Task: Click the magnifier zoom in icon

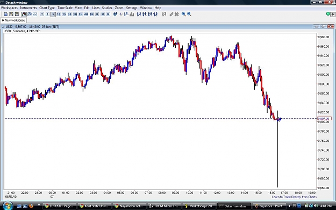Action: pos(183,15)
